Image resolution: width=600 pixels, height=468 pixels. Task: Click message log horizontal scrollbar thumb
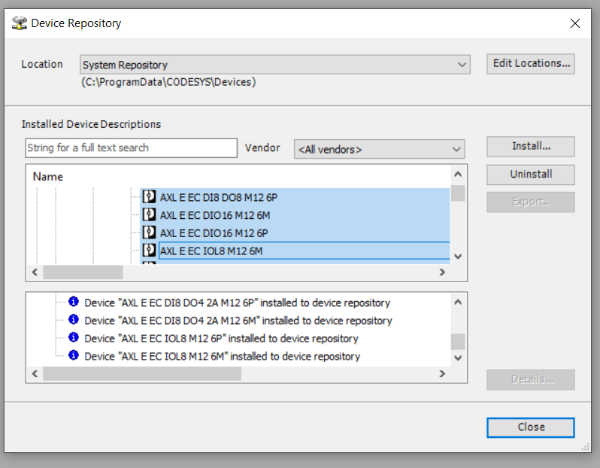[x=142, y=374]
